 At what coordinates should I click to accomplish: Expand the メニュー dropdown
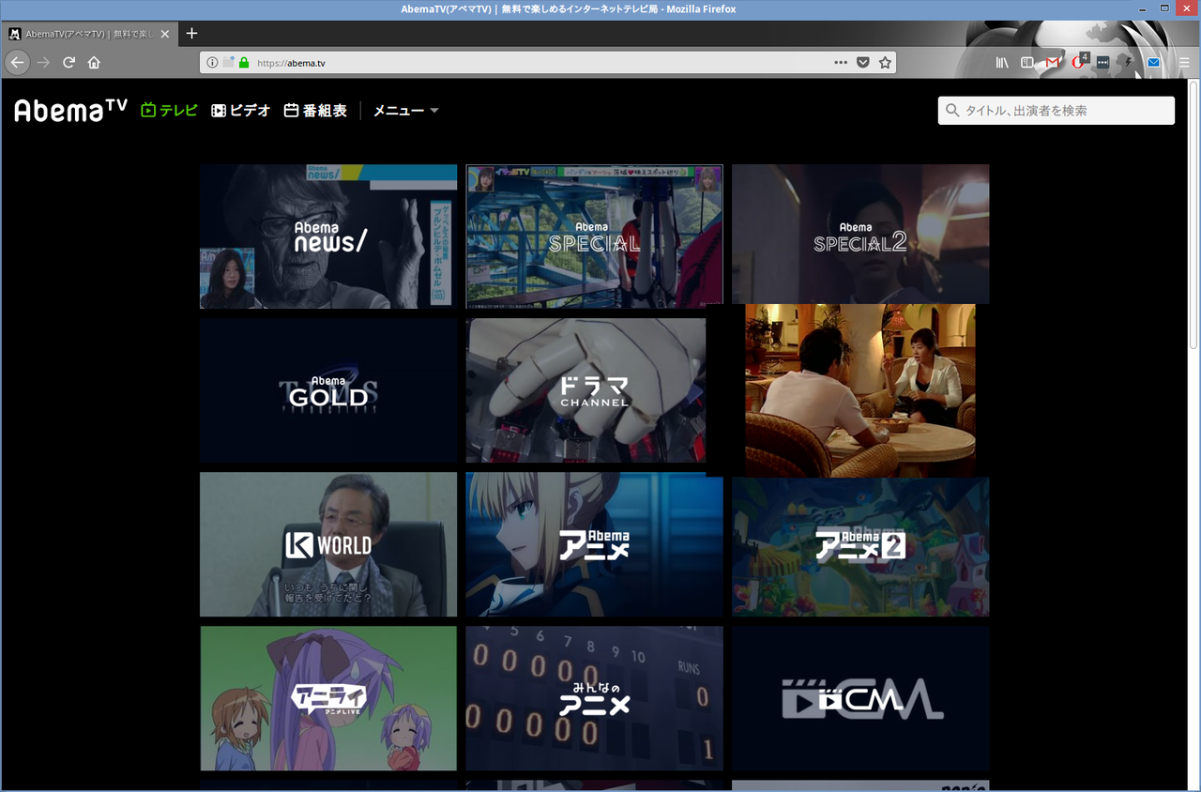(x=406, y=111)
